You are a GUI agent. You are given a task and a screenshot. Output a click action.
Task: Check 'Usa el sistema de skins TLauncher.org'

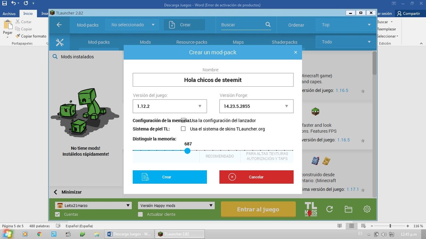click(183, 129)
